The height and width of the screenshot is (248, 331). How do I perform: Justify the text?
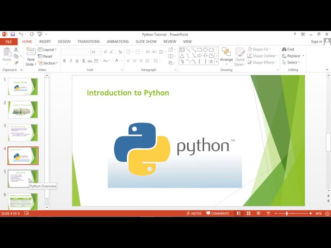[147, 61]
